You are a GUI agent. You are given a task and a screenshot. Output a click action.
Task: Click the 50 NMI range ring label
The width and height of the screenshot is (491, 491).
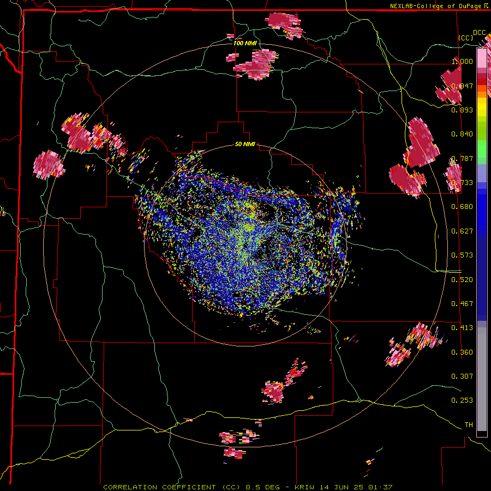[x=245, y=144]
